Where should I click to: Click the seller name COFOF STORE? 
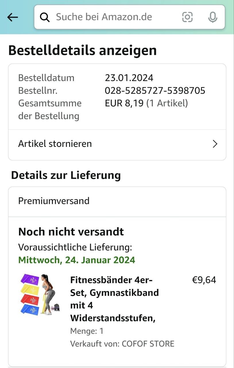[x=148, y=344]
